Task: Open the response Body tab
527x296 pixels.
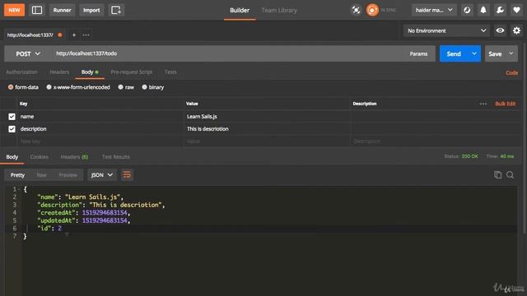Action: click(12, 157)
